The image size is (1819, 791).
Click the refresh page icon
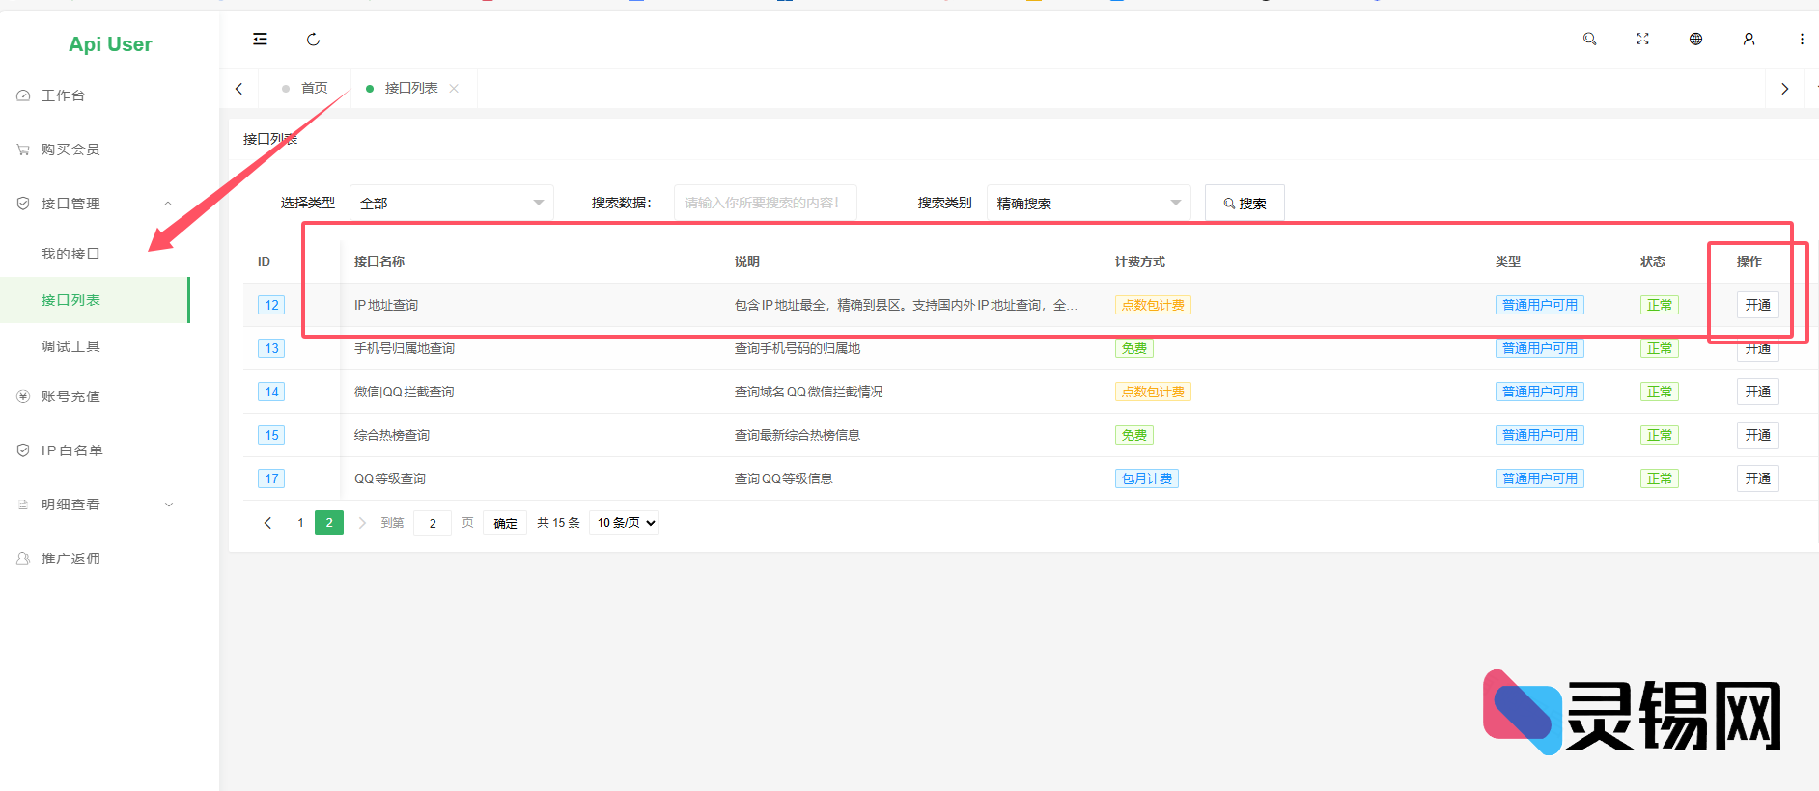tap(313, 40)
